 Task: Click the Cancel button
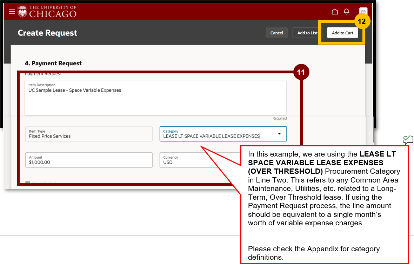[x=276, y=33]
